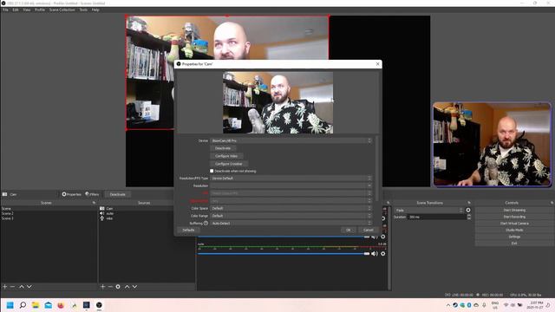Open the Device dropdown

[x=291, y=140]
